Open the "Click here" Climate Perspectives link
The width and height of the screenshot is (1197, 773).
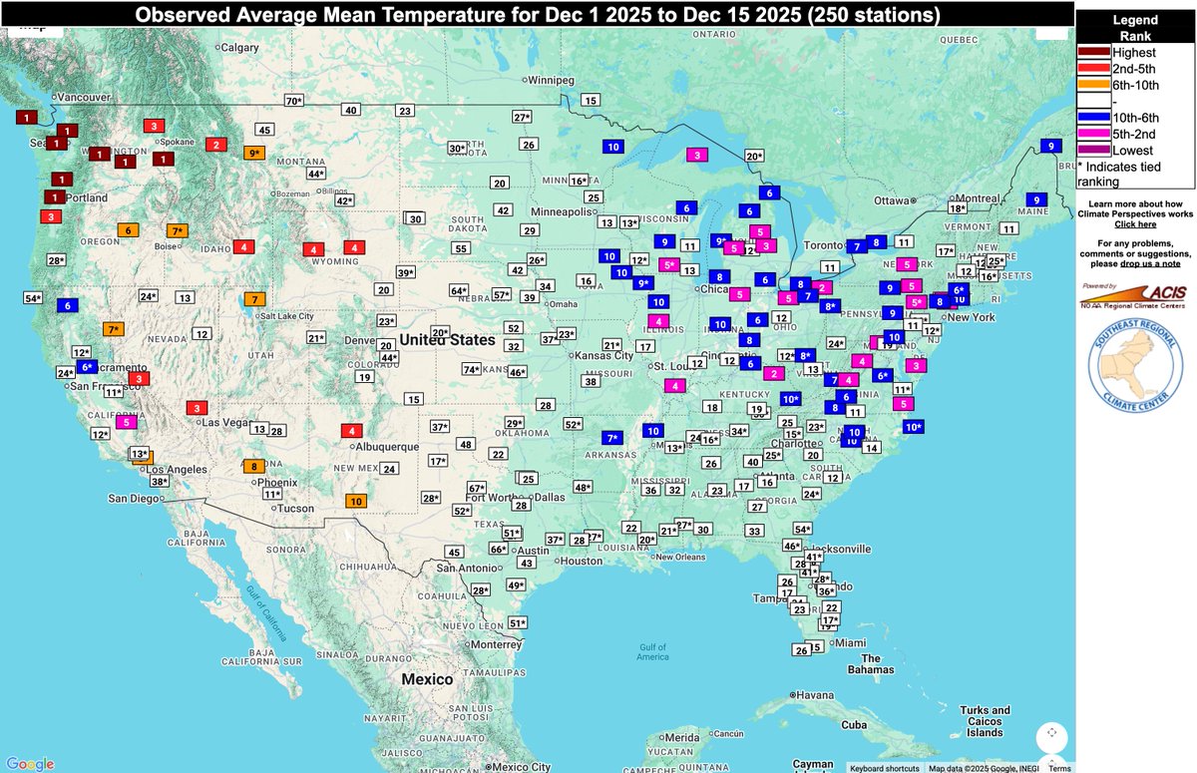(1134, 222)
